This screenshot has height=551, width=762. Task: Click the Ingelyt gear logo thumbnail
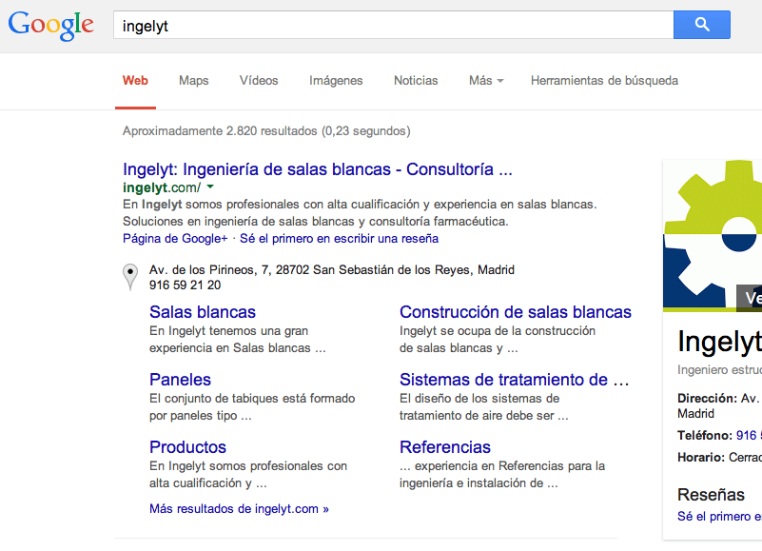(x=713, y=235)
